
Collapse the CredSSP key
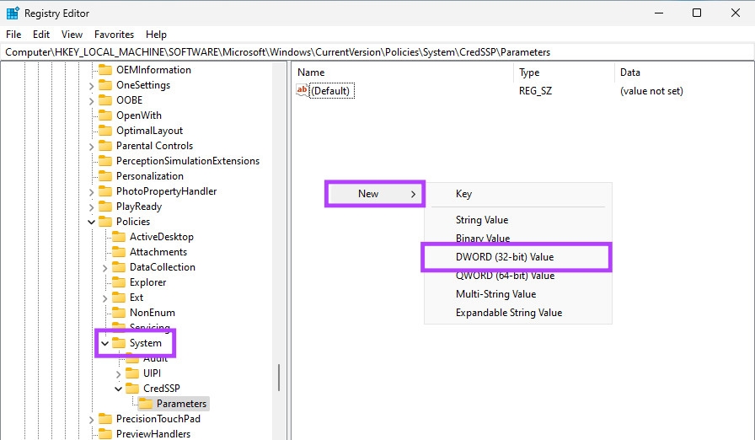[x=119, y=389]
